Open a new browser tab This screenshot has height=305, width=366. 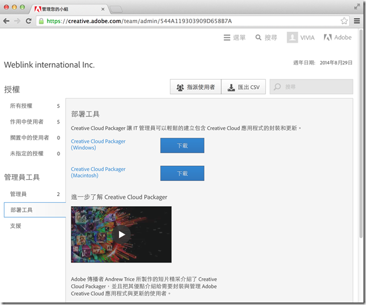116,9
